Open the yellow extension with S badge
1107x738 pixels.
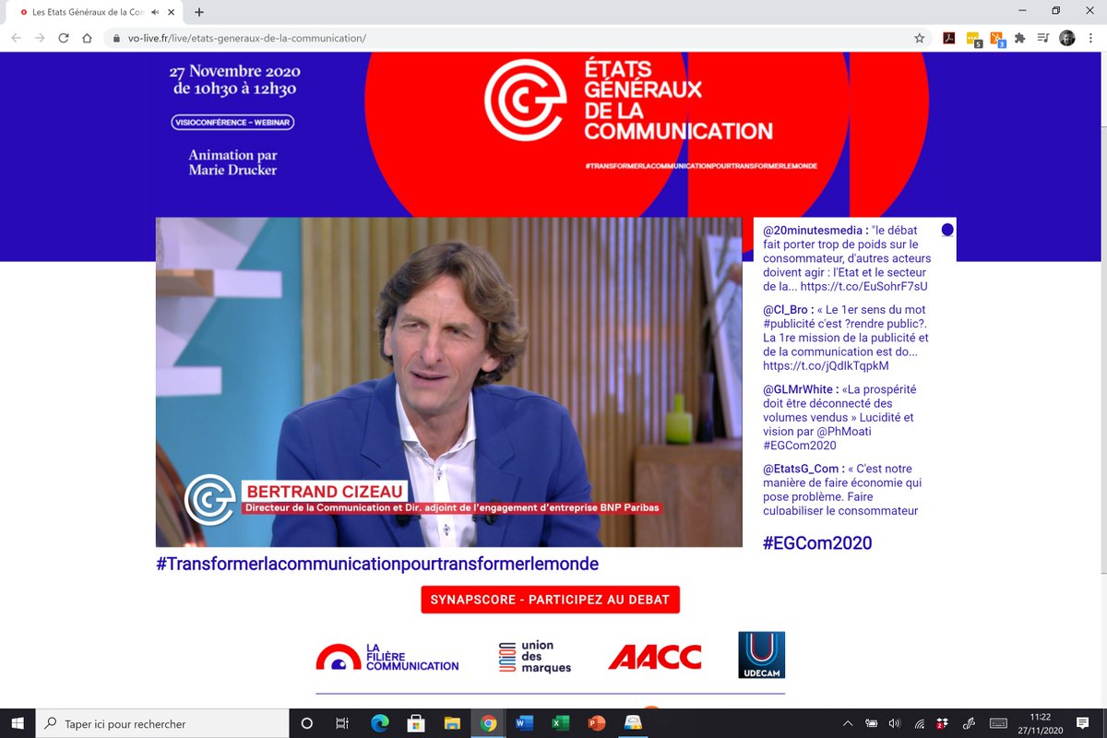coord(973,39)
